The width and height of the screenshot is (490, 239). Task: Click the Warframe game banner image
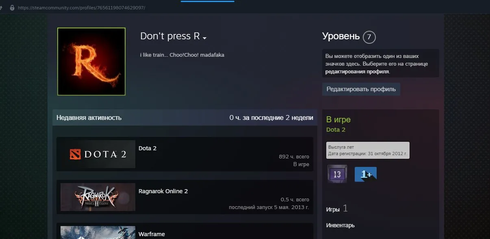click(x=98, y=233)
